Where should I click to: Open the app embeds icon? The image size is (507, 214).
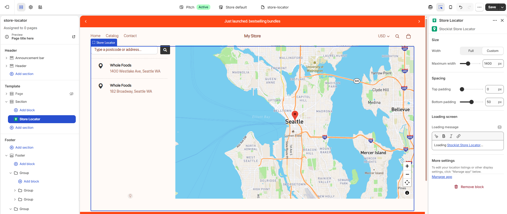pos(40,7)
